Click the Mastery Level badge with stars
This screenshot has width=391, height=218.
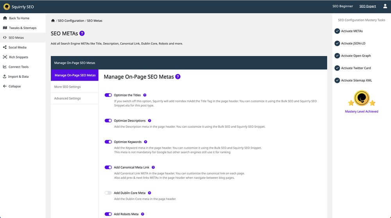click(x=362, y=98)
